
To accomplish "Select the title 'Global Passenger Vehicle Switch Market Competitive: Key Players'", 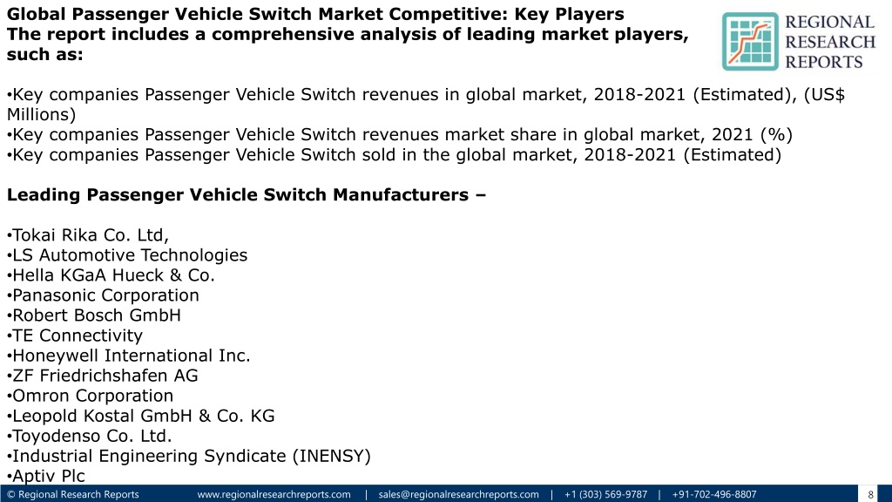I will tap(315, 14).
